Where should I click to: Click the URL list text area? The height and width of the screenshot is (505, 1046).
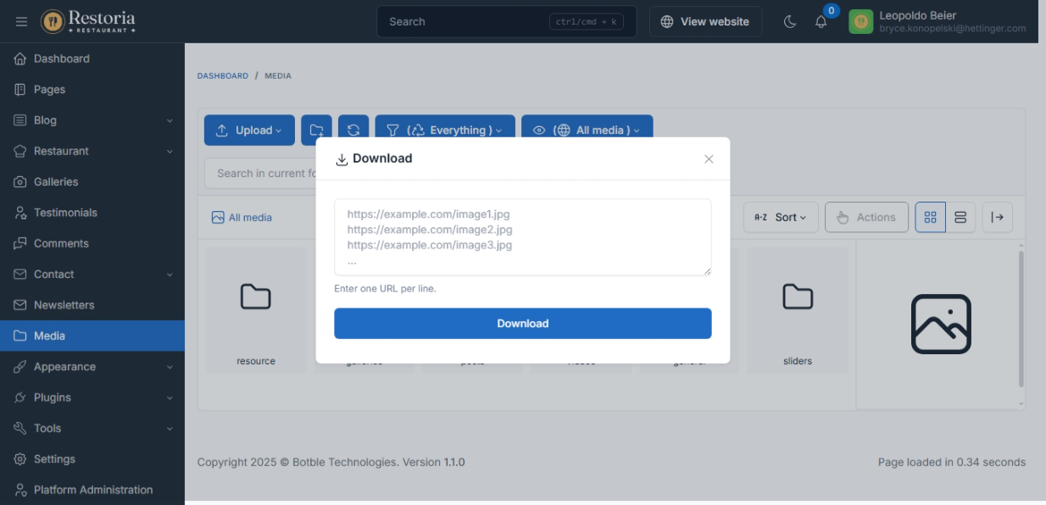(x=522, y=237)
